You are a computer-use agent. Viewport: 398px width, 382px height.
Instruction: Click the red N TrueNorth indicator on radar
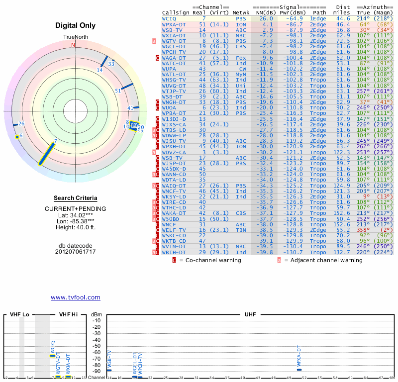73,45
